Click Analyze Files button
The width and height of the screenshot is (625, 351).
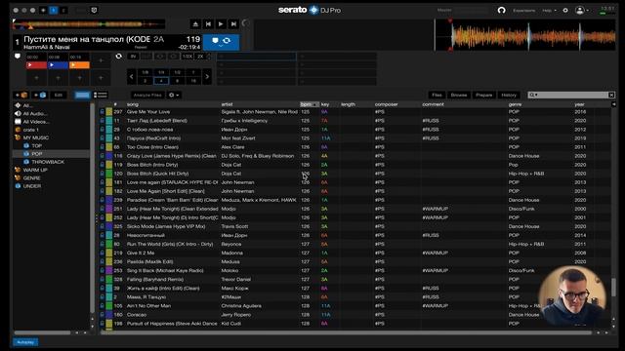[147, 96]
